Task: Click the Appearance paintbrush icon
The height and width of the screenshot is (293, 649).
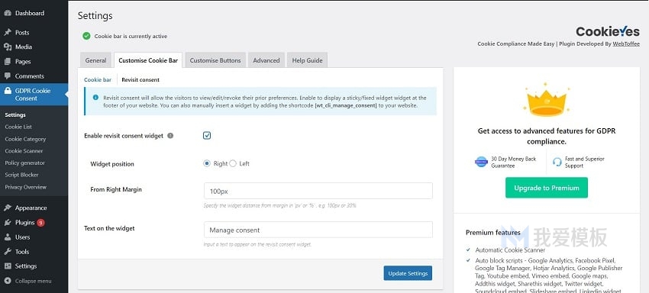Action: click(x=8, y=208)
